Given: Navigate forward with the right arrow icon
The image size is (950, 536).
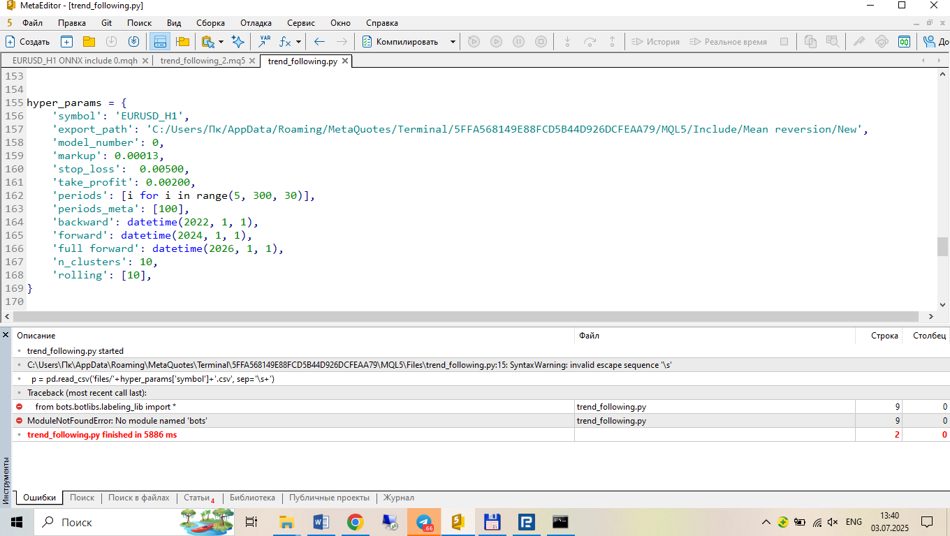Looking at the screenshot, I should click(342, 42).
